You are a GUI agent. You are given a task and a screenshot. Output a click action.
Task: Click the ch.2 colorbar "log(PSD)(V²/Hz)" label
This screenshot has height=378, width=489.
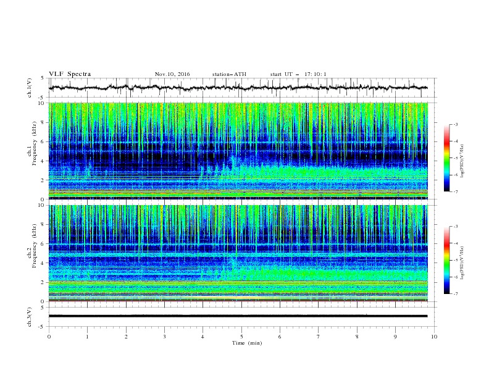pos(462,263)
